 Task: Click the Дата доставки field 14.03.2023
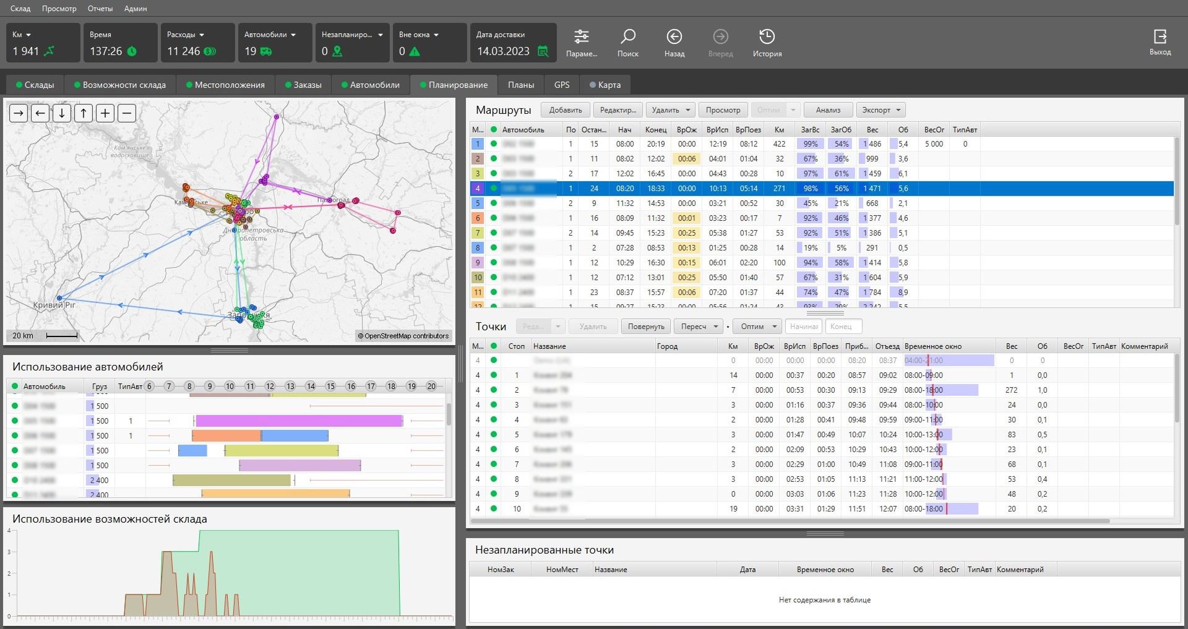(x=504, y=51)
